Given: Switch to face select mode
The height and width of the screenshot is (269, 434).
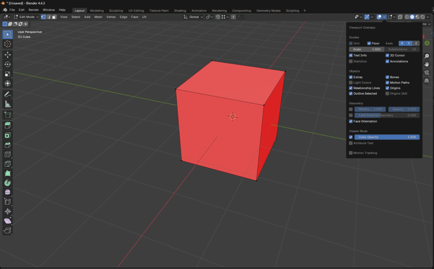Looking at the screenshot, I should pyautogui.click(x=54, y=17).
